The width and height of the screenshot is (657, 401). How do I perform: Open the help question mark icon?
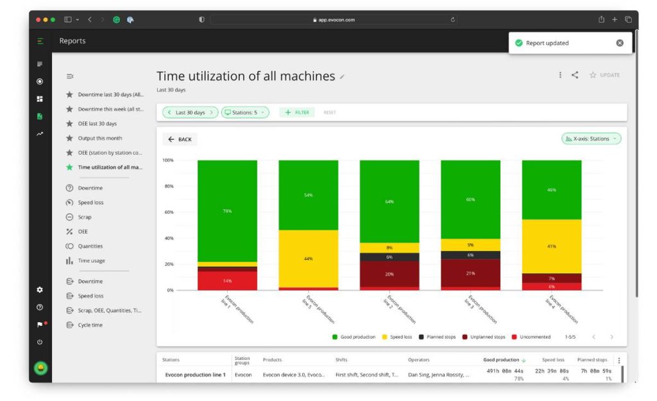point(40,307)
